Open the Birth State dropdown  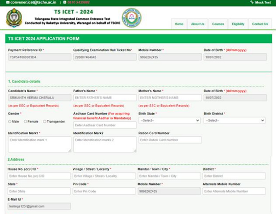(x=169, y=120)
